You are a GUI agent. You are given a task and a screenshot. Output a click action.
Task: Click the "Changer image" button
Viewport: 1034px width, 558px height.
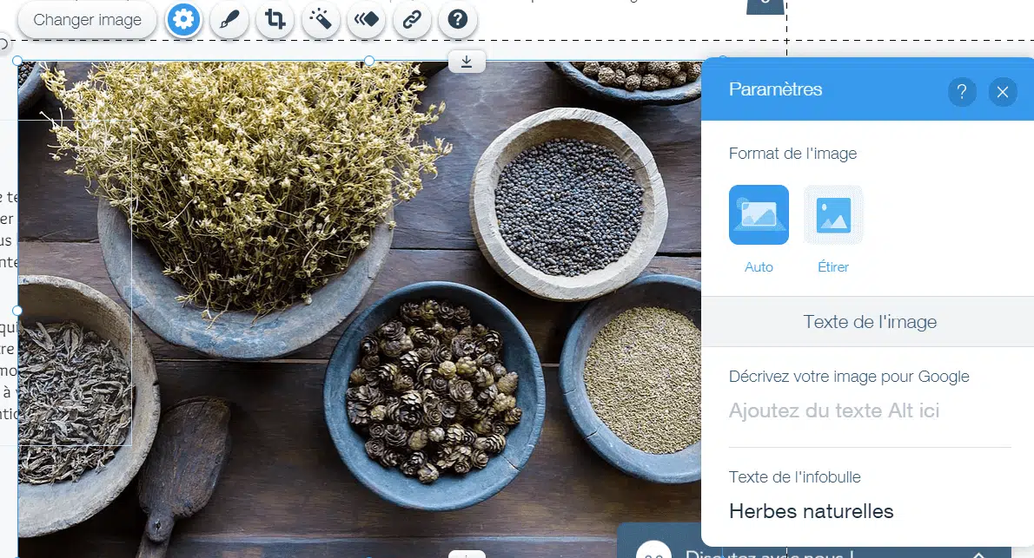(x=87, y=20)
